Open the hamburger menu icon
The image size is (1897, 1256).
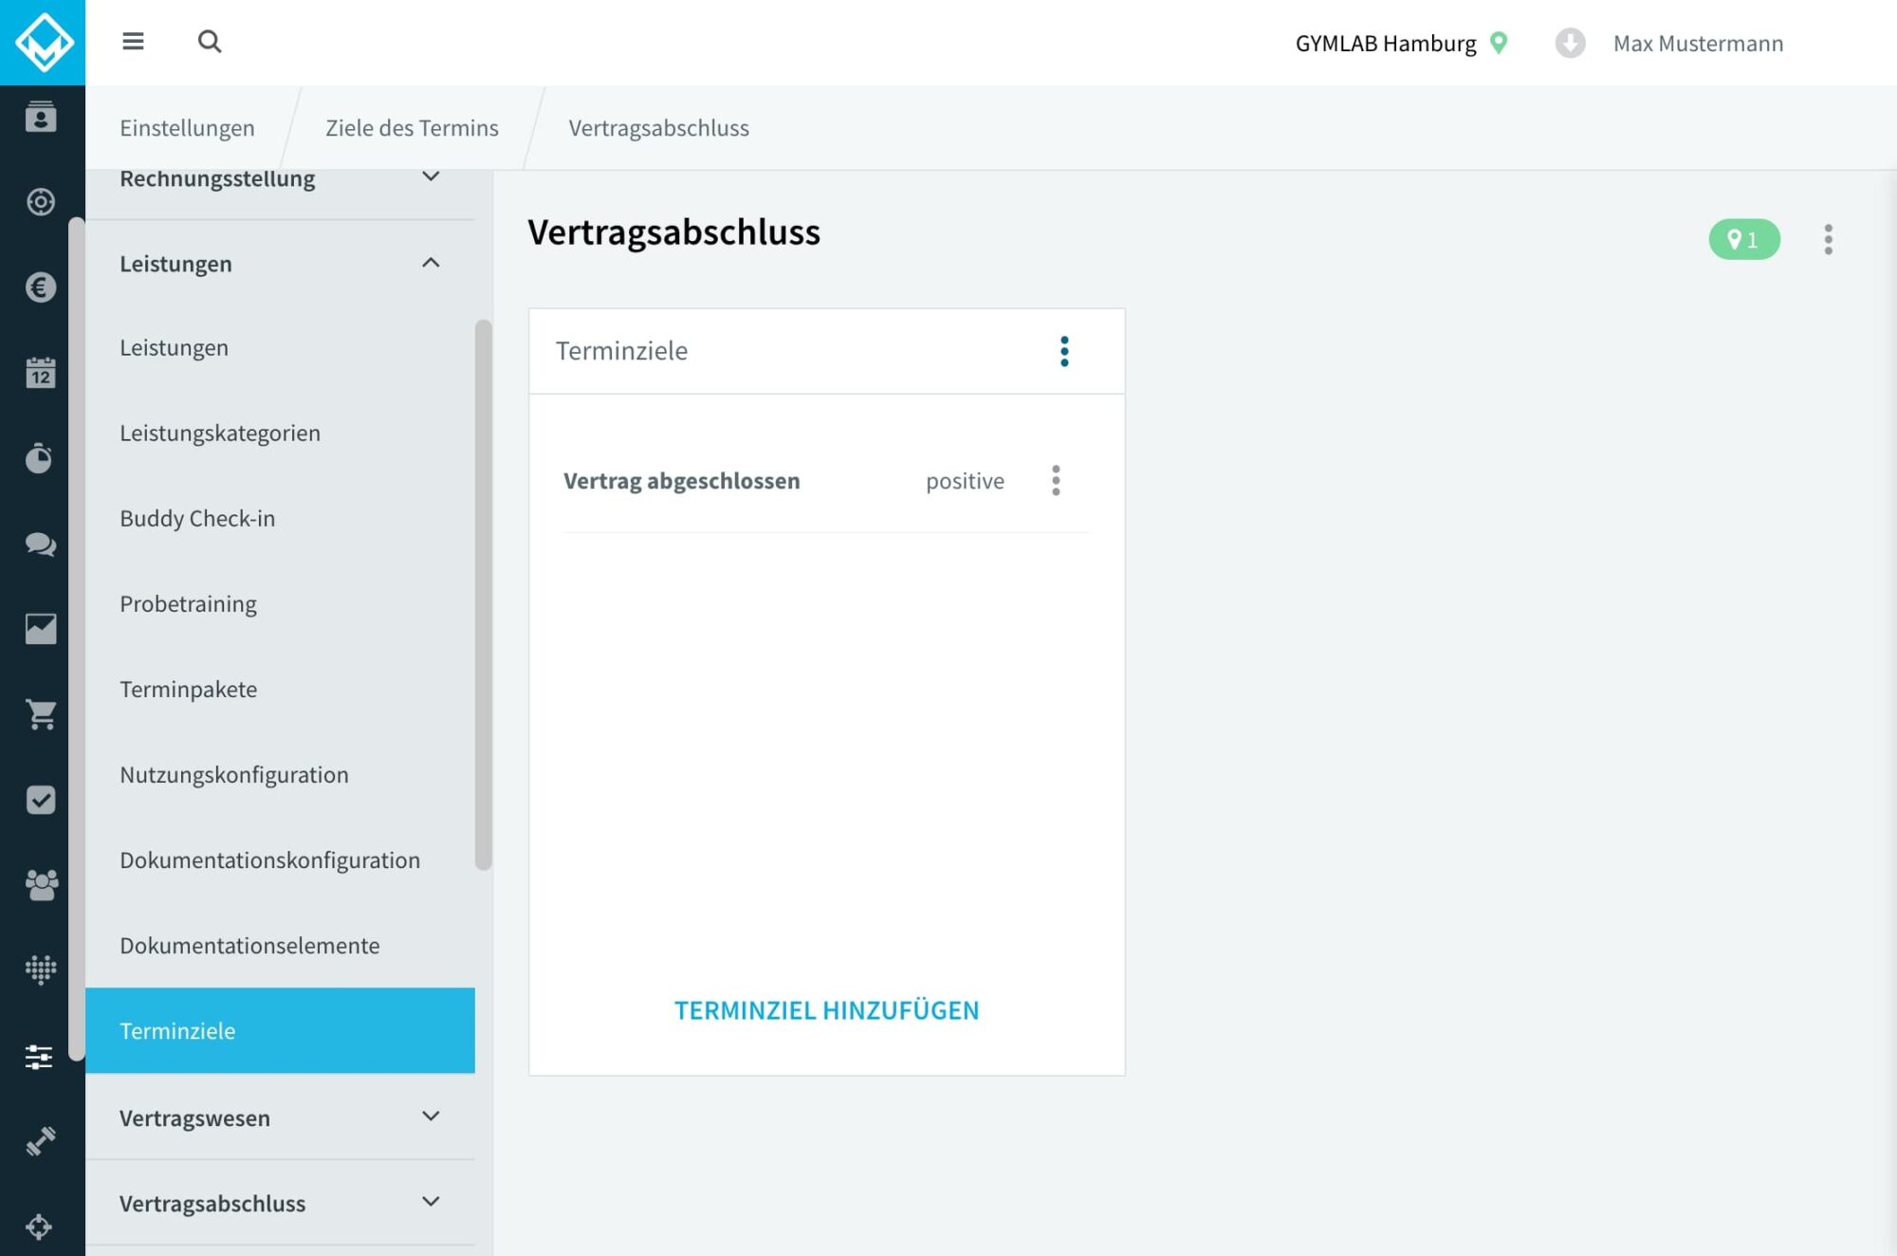[133, 42]
